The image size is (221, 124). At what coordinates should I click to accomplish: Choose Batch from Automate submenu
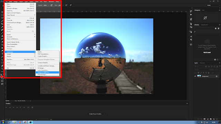[47, 52]
